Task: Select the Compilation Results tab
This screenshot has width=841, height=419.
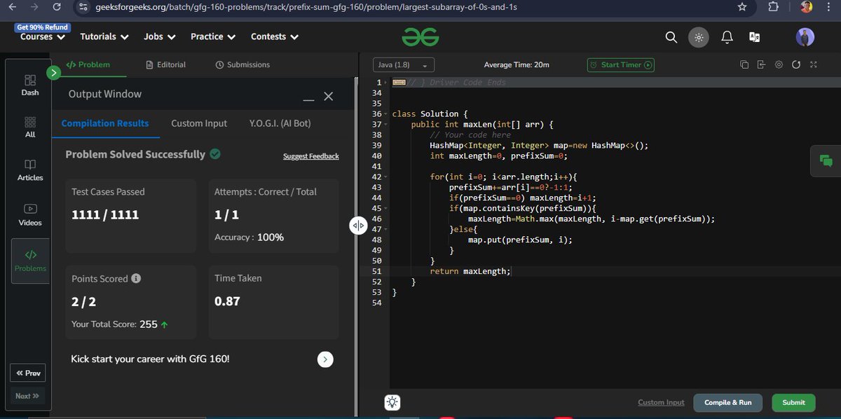Action: tap(105, 123)
